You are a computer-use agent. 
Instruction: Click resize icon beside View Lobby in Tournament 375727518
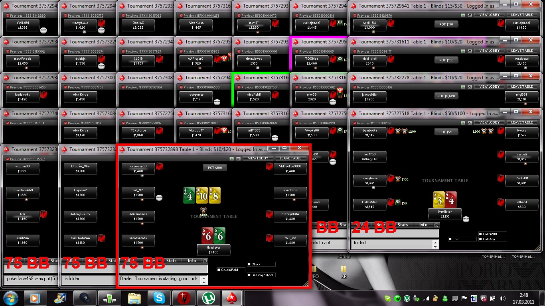pyautogui.click(x=470, y=122)
